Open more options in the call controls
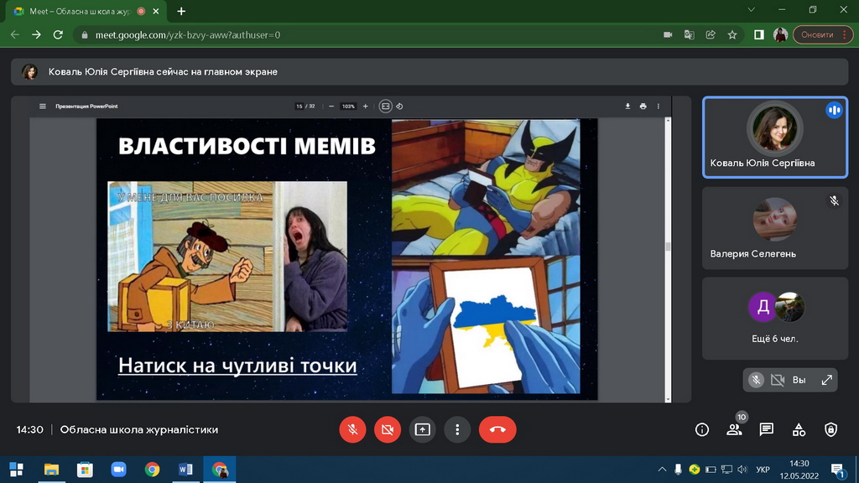The height and width of the screenshot is (483, 859). [x=457, y=430]
